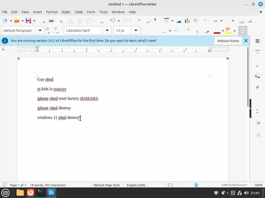265x198 pixels.
Task: Clear direct formatting with eraser icon
Action: [206, 32]
